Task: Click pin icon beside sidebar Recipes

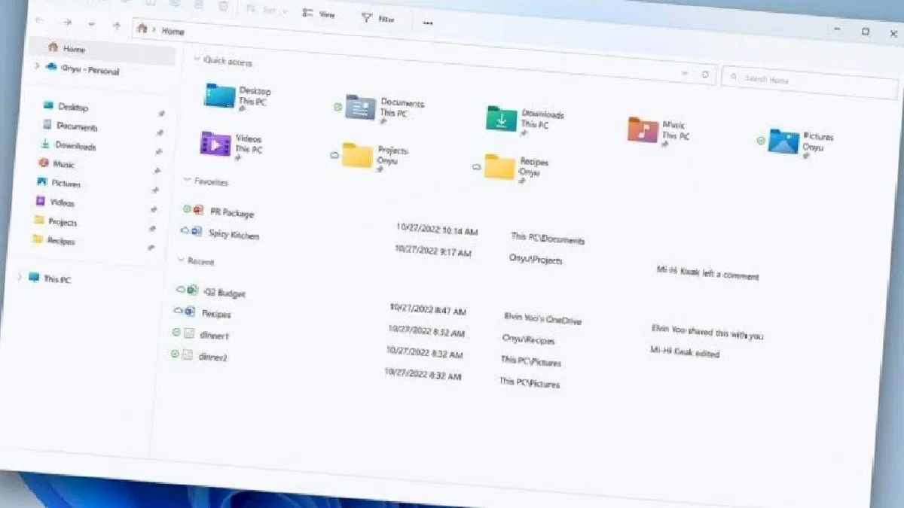Action: [151, 247]
